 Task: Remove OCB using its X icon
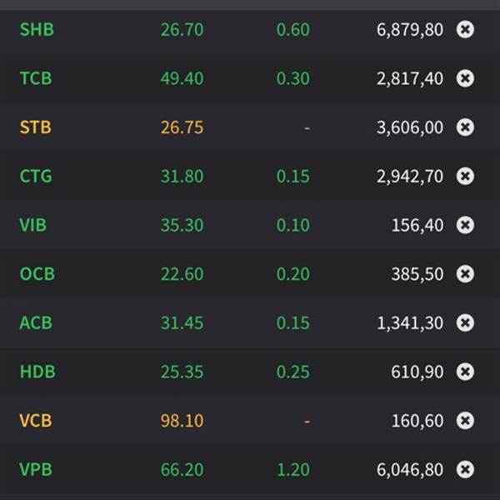pyautogui.click(x=465, y=274)
